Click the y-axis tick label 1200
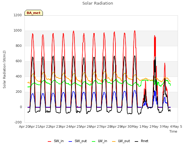This screenshot has height=147, width=196. [18, 15]
